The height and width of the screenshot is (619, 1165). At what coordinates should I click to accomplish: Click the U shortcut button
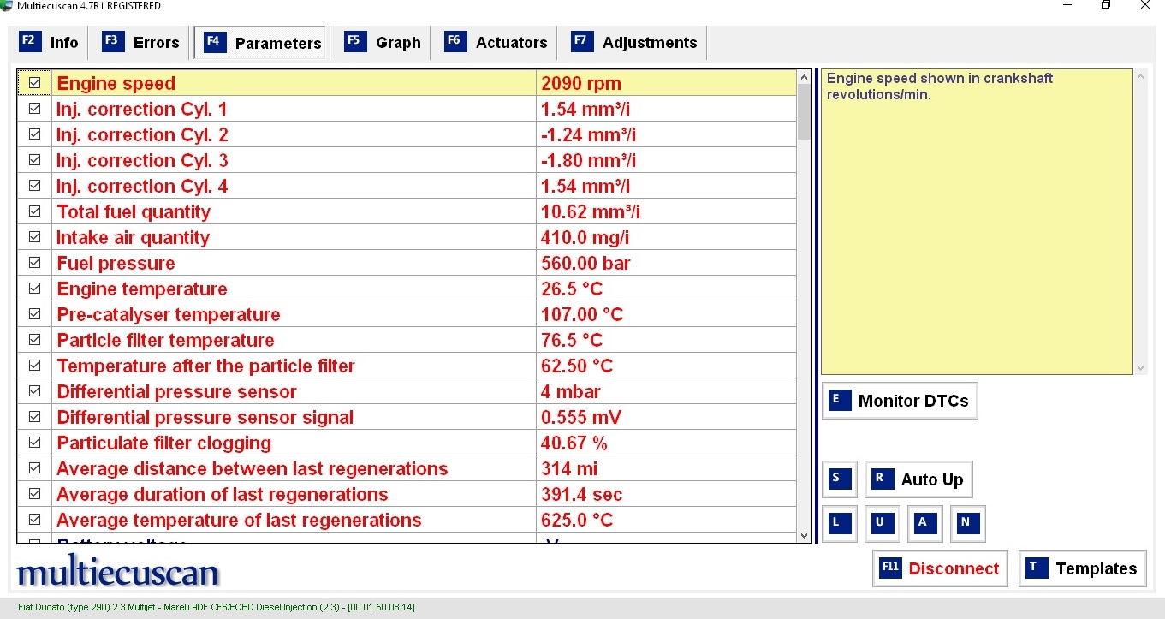point(882,523)
